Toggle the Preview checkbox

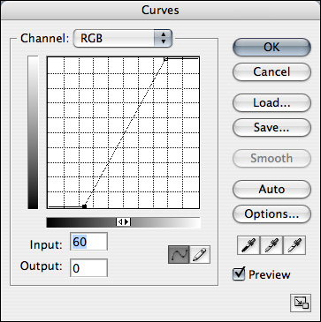click(239, 274)
